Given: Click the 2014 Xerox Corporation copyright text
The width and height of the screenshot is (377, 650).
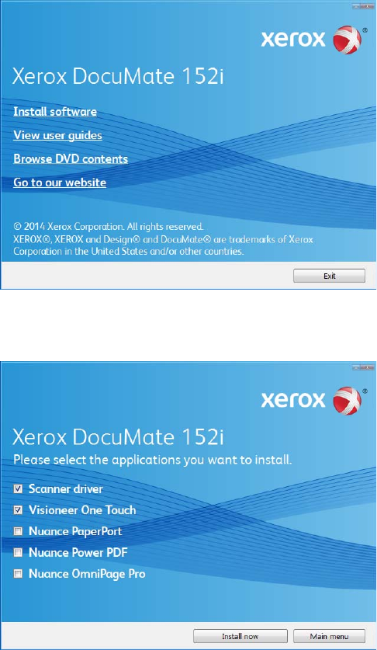Looking at the screenshot, I should point(109,227).
